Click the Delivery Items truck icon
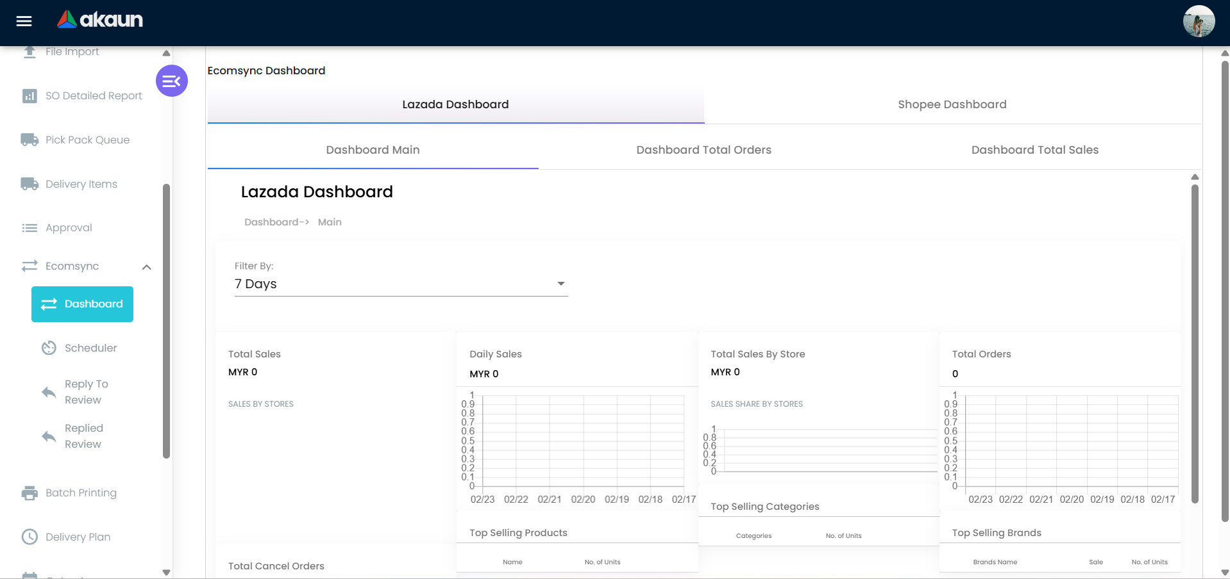Viewport: 1230px width, 579px height. click(x=29, y=184)
